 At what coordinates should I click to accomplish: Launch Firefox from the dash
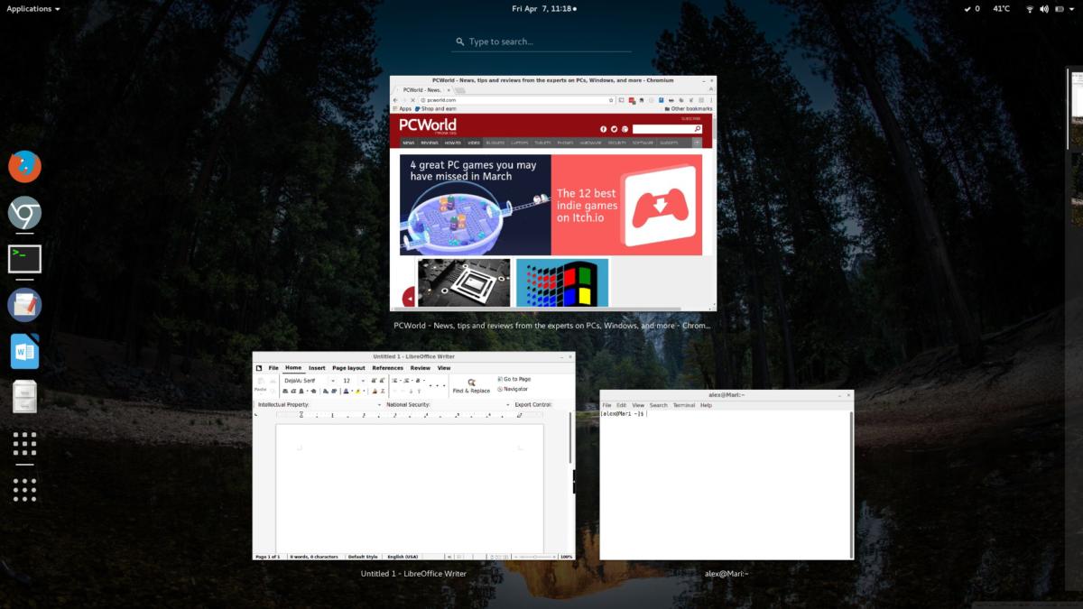coord(24,167)
